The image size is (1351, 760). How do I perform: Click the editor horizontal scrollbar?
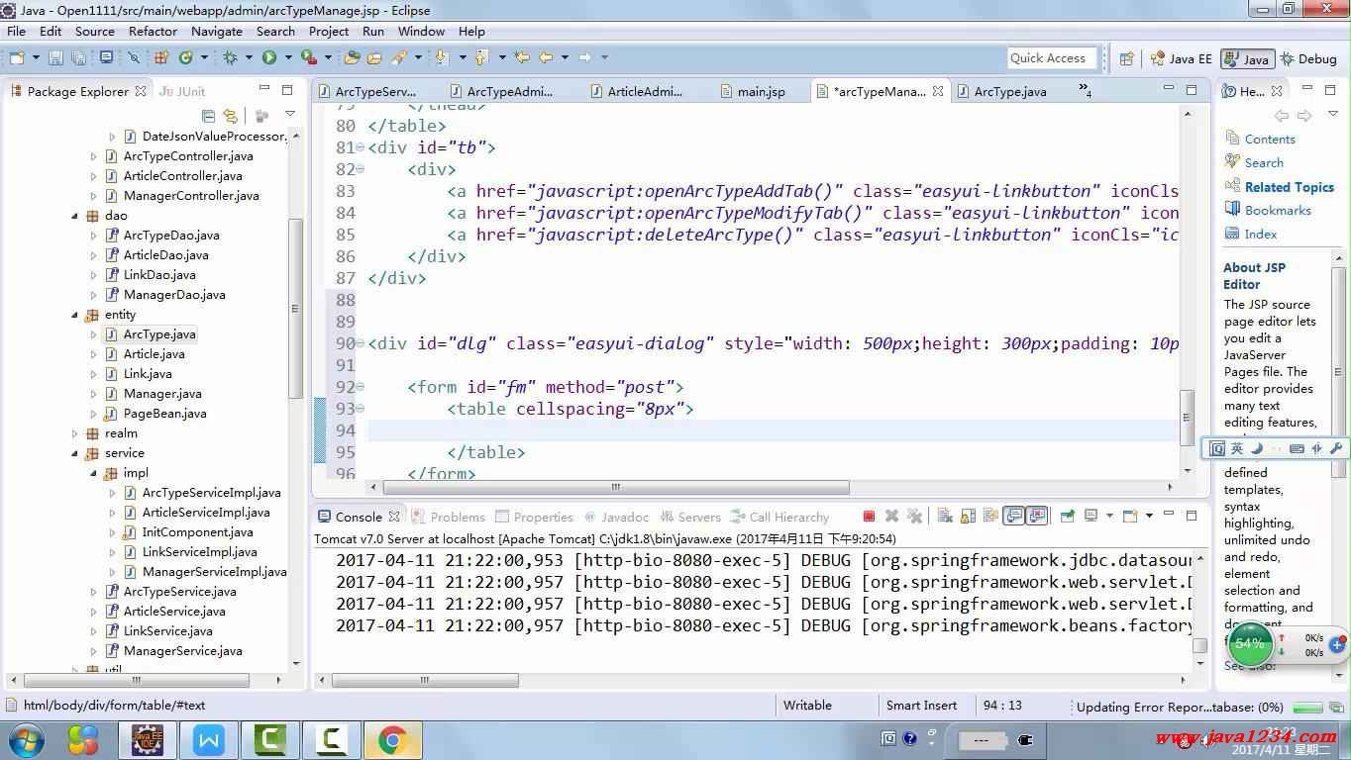[x=616, y=487]
